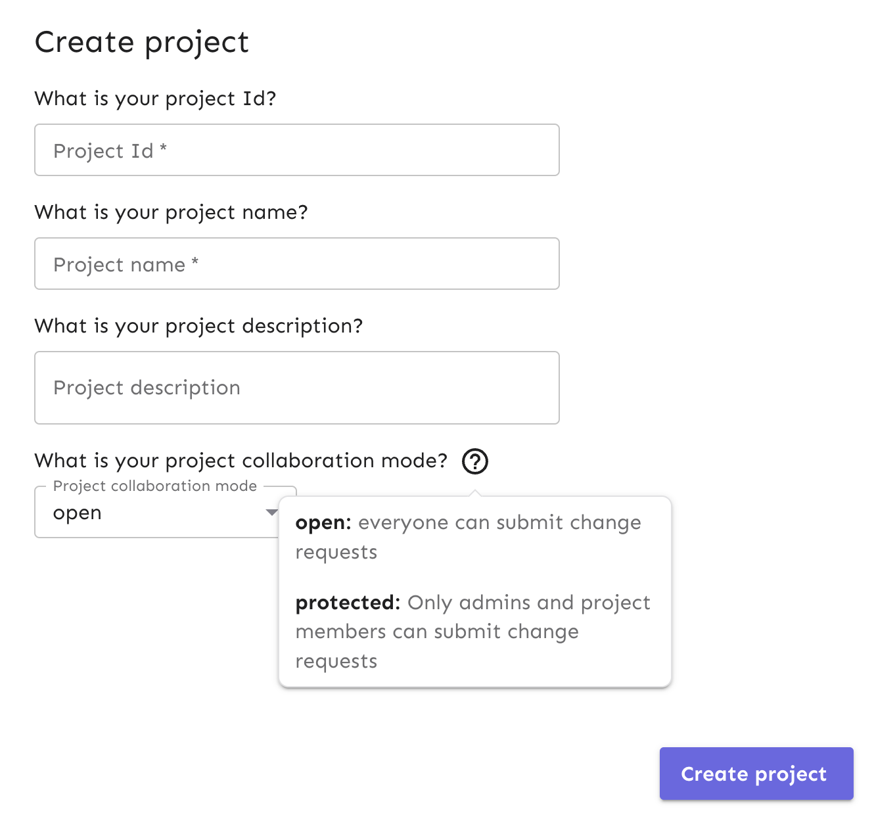The width and height of the screenshot is (874, 832).
Task: Click the "What is your project name?" label
Action: [171, 212]
